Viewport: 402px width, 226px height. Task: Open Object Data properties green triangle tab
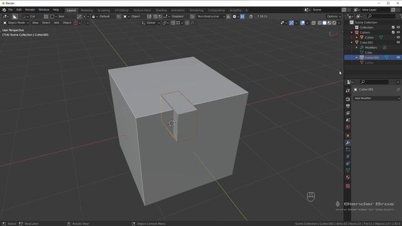348,170
